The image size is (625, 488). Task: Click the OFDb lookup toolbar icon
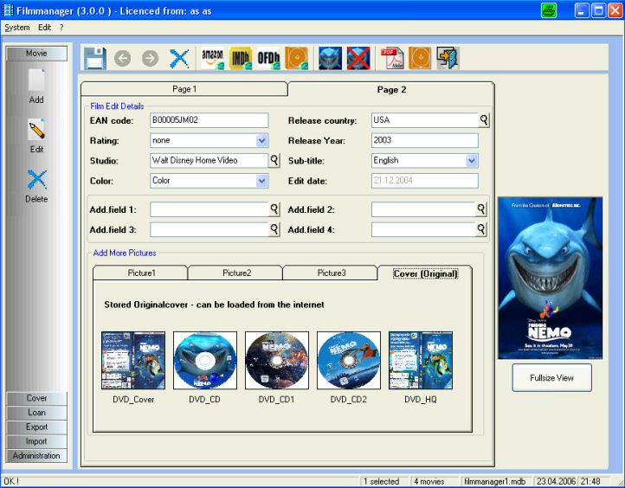coord(268,58)
